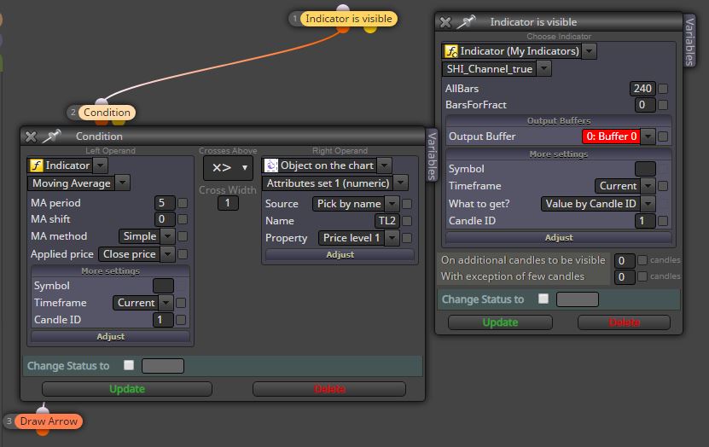Open the MA method Simple dropdown

[x=167, y=236]
